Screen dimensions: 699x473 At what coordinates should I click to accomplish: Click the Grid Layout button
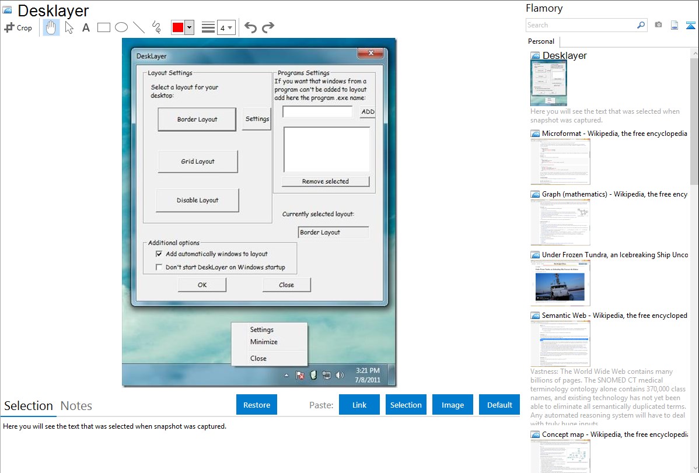coord(197,162)
